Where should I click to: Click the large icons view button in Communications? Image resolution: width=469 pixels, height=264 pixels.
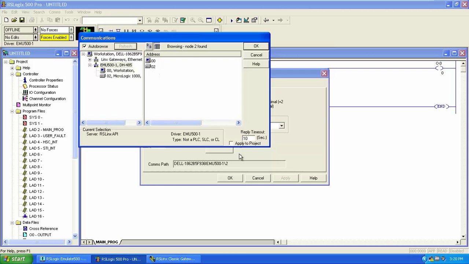tap(149, 46)
